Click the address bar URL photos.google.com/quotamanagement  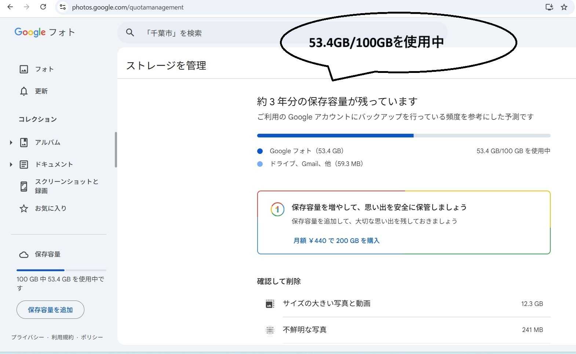(x=128, y=7)
